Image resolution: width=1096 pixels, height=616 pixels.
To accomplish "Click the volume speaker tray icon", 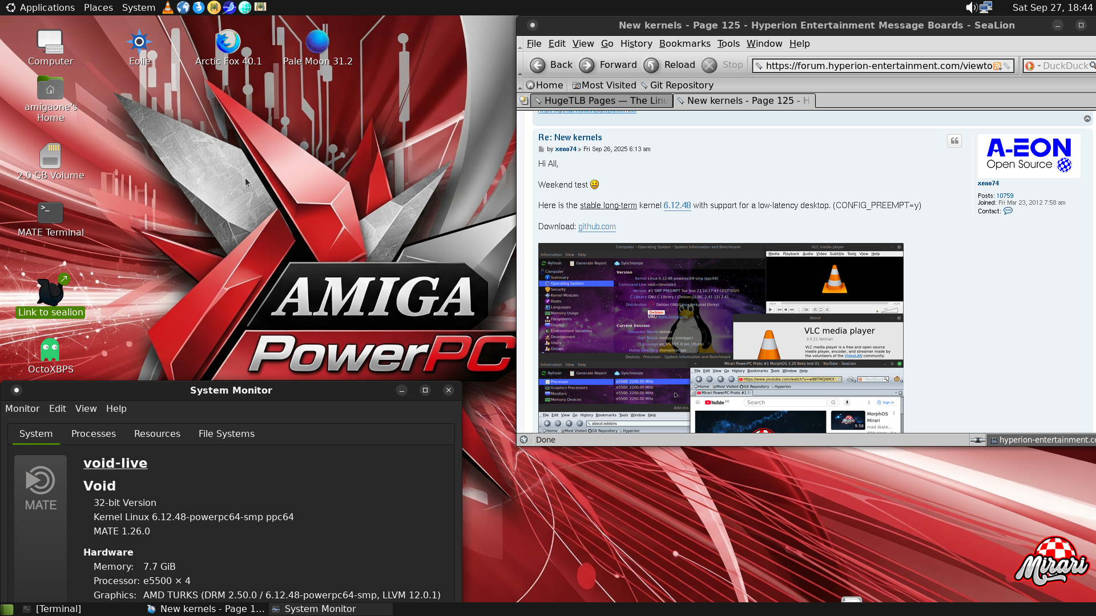I will coord(971,7).
